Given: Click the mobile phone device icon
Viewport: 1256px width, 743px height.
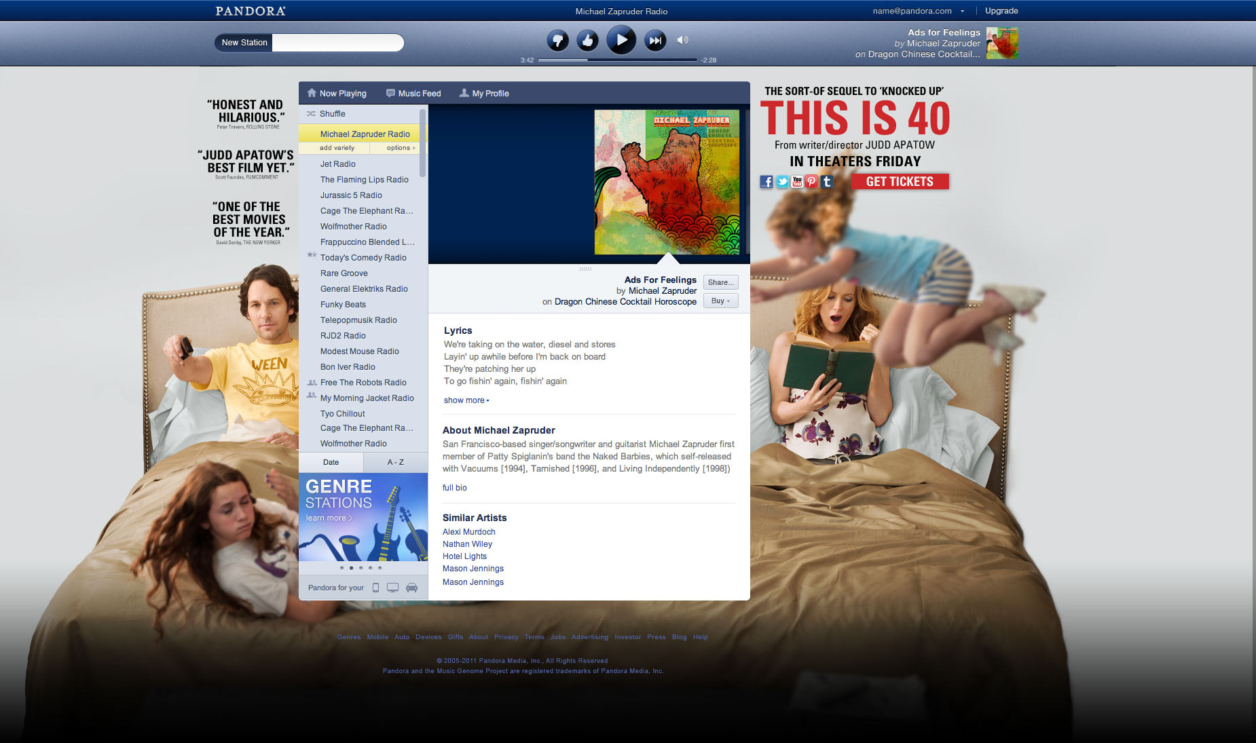Looking at the screenshot, I should click(x=375, y=588).
